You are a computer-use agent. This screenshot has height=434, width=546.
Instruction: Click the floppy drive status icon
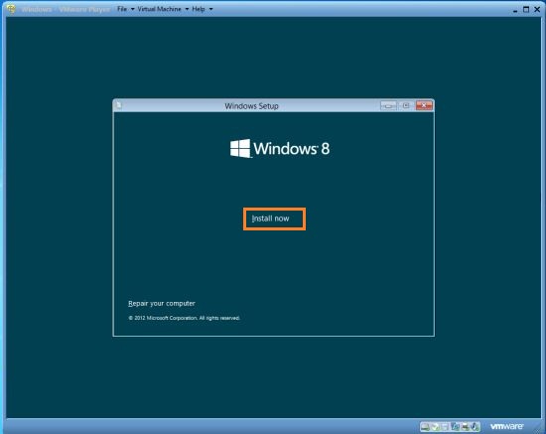click(445, 427)
